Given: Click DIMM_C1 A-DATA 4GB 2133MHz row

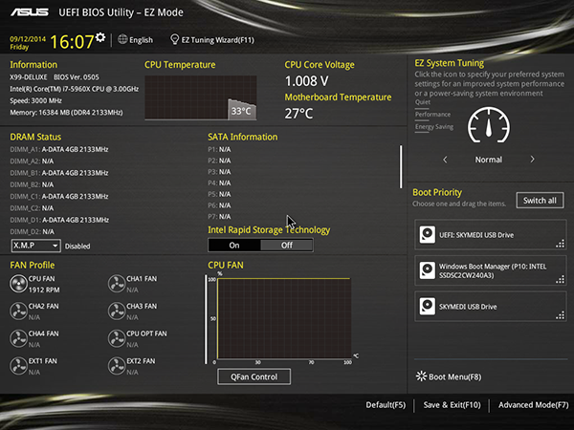Looking at the screenshot, I should pos(59,196).
